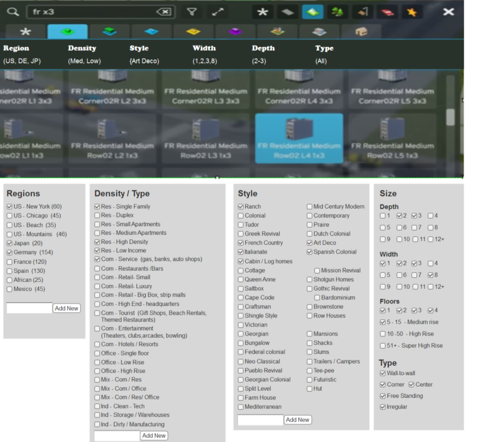Check the Victorian style checkbox
The height and width of the screenshot is (442, 487).
click(x=241, y=325)
